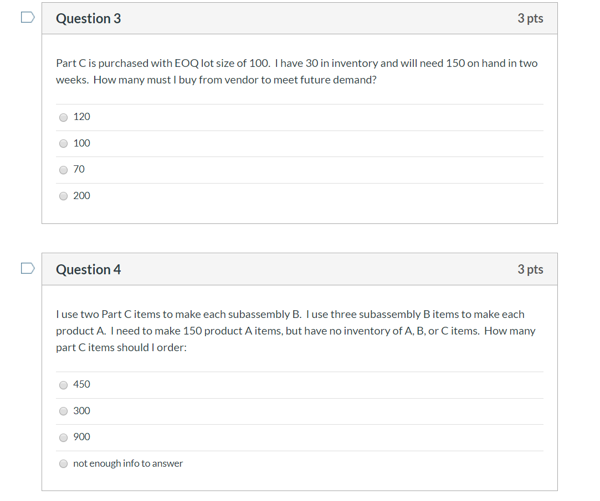Click the flag icon beside Question 4
Image resolution: width=600 pixels, height=501 pixels.
click(x=27, y=267)
